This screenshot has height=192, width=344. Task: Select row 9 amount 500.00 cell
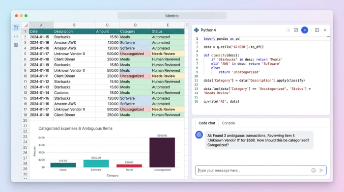click(x=107, y=70)
